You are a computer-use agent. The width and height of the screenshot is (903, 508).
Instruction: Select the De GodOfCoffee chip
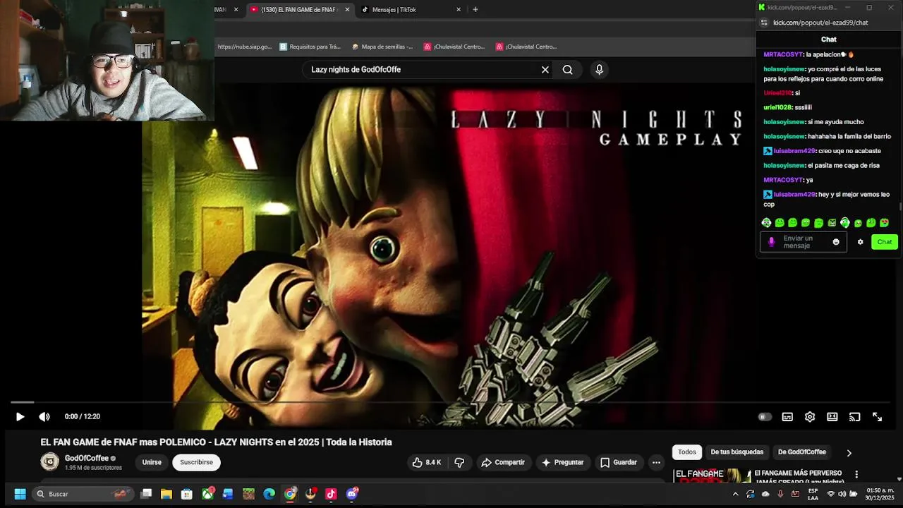(802, 452)
